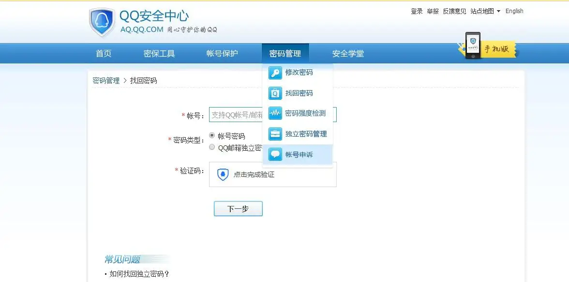Open the 首页 navigation tab
The image size is (569, 282).
click(103, 53)
